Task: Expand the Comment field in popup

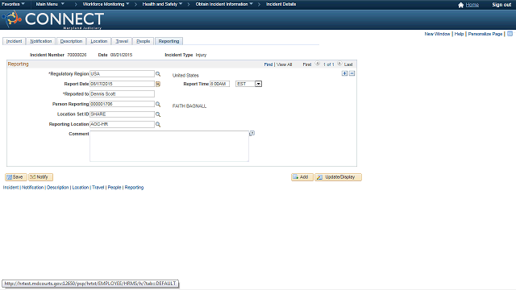Action: [252, 133]
